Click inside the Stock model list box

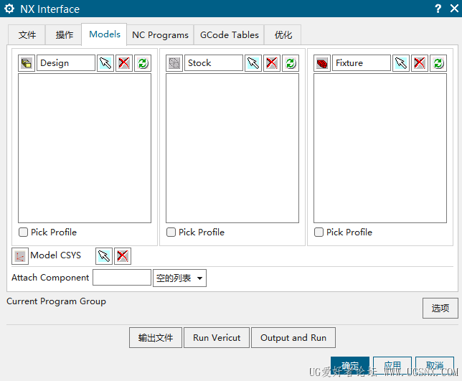(232, 149)
